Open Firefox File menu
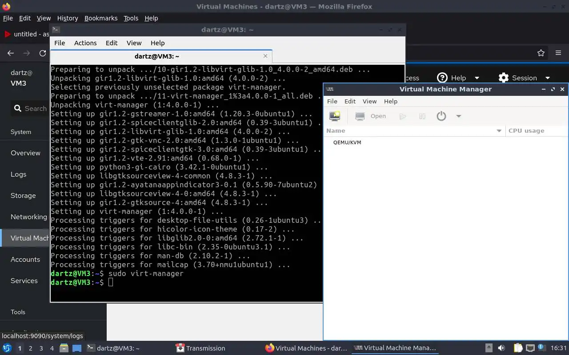 coord(8,18)
